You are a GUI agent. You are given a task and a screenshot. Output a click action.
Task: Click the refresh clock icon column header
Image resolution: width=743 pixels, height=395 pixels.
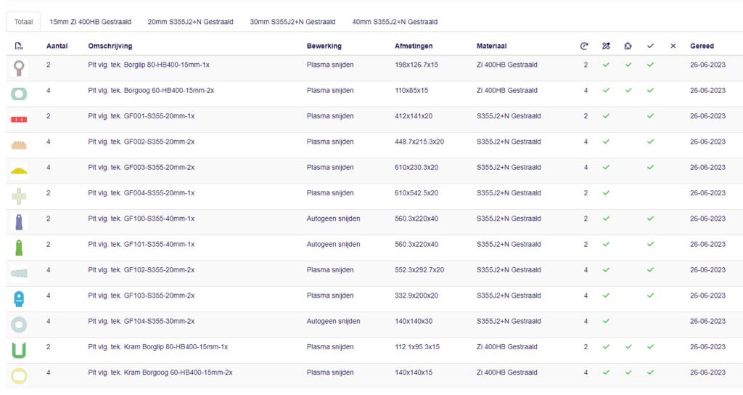pos(584,46)
